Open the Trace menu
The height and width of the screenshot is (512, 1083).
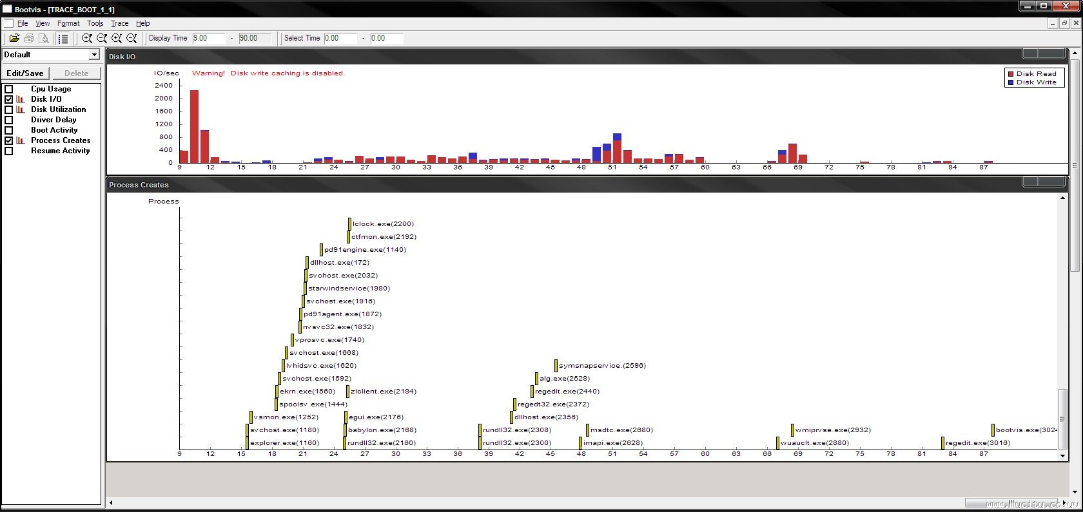tap(119, 23)
